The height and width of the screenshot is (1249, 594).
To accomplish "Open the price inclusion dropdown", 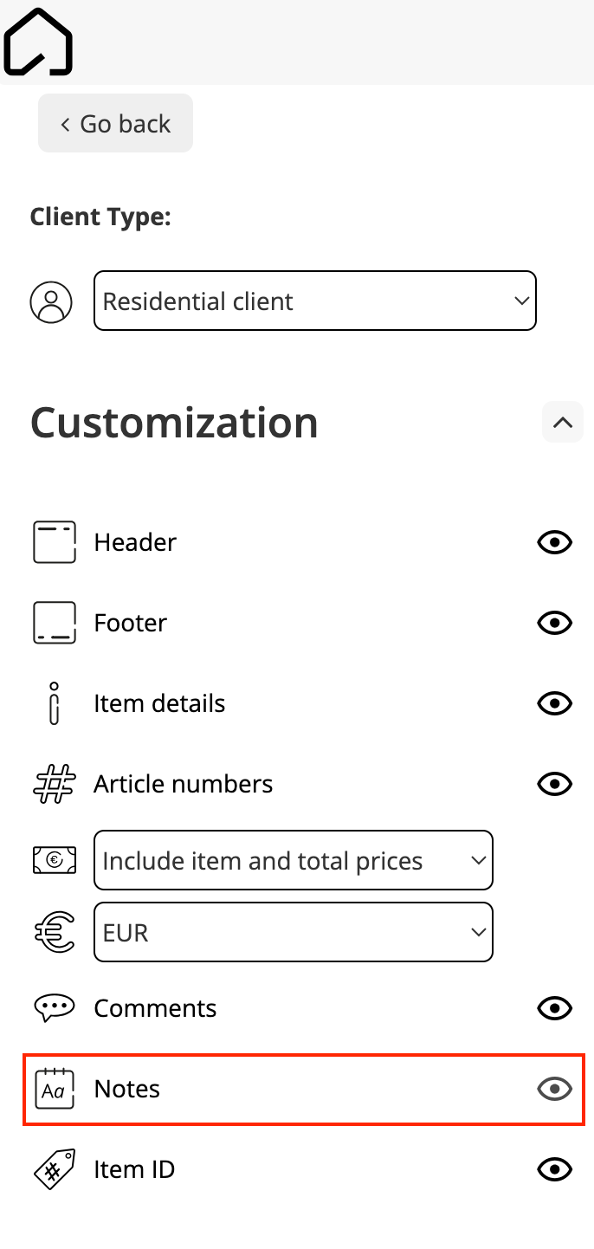I will 294,860.
